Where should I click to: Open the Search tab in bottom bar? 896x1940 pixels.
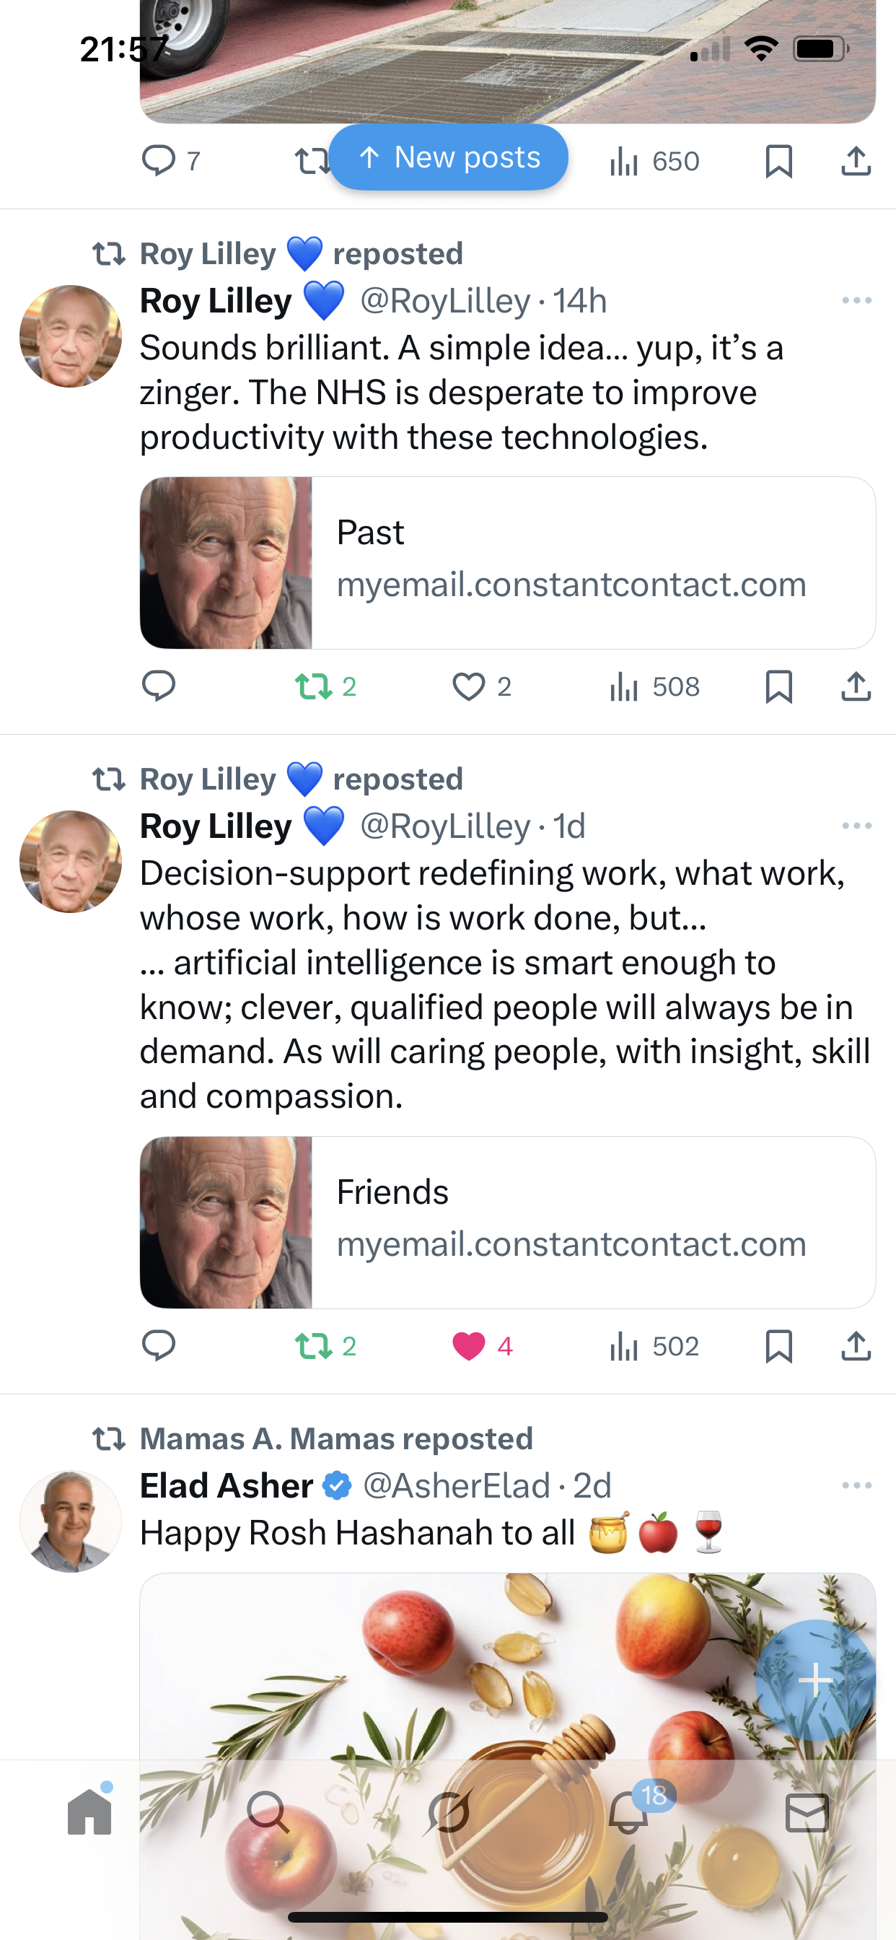(268, 1812)
